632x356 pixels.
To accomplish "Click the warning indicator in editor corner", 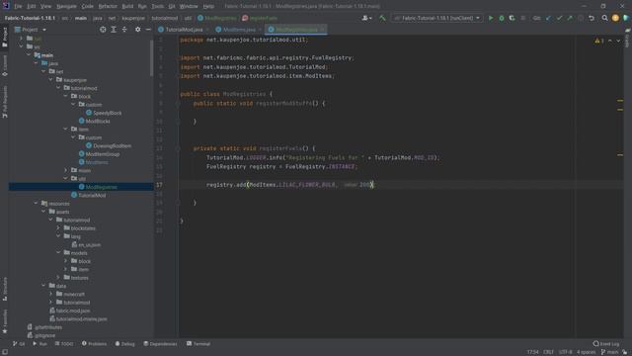I will [599, 41].
